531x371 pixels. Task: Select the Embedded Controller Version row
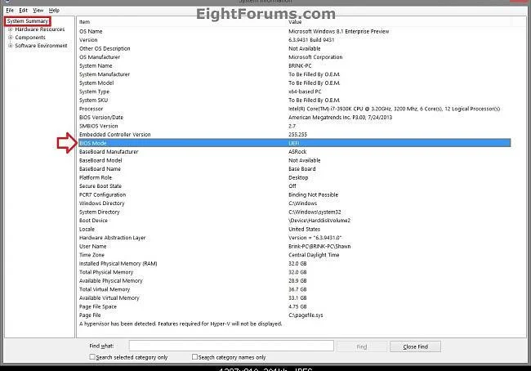(x=294, y=135)
